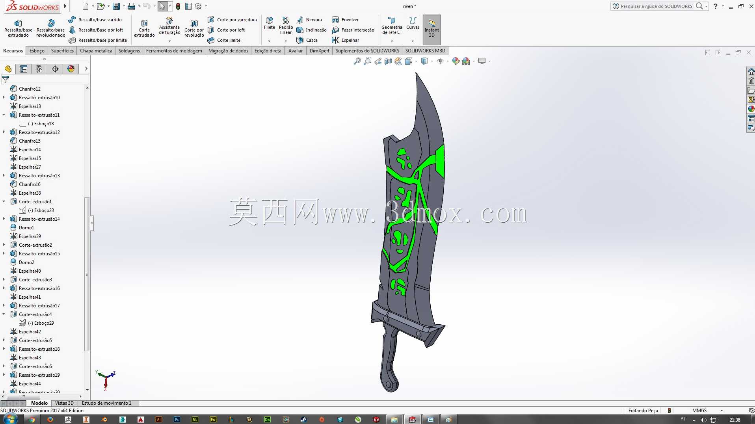Collapse Corte-extrusão4 tree node
The height and width of the screenshot is (424, 755).
(4, 314)
